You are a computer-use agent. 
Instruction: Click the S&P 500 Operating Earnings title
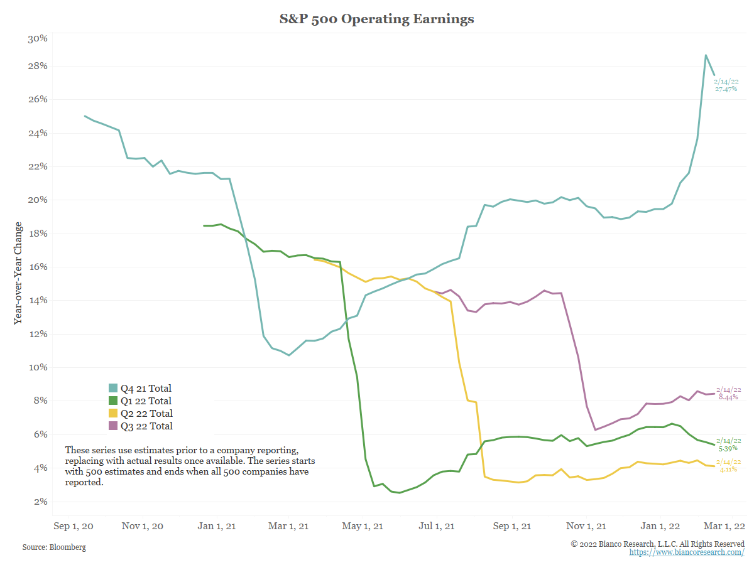click(x=377, y=19)
